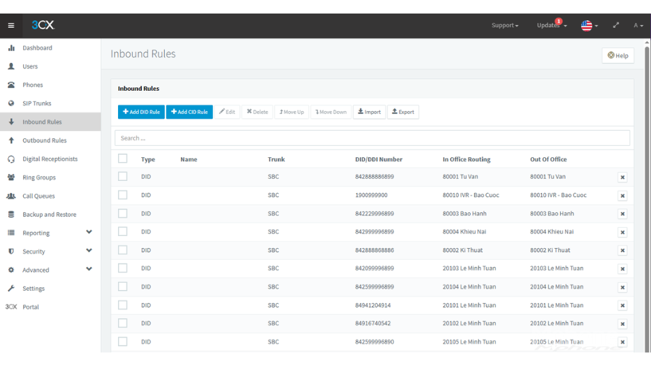The image size is (651, 366).
Task: Delete the 842888886899 rule with its X
Action: coord(623,177)
